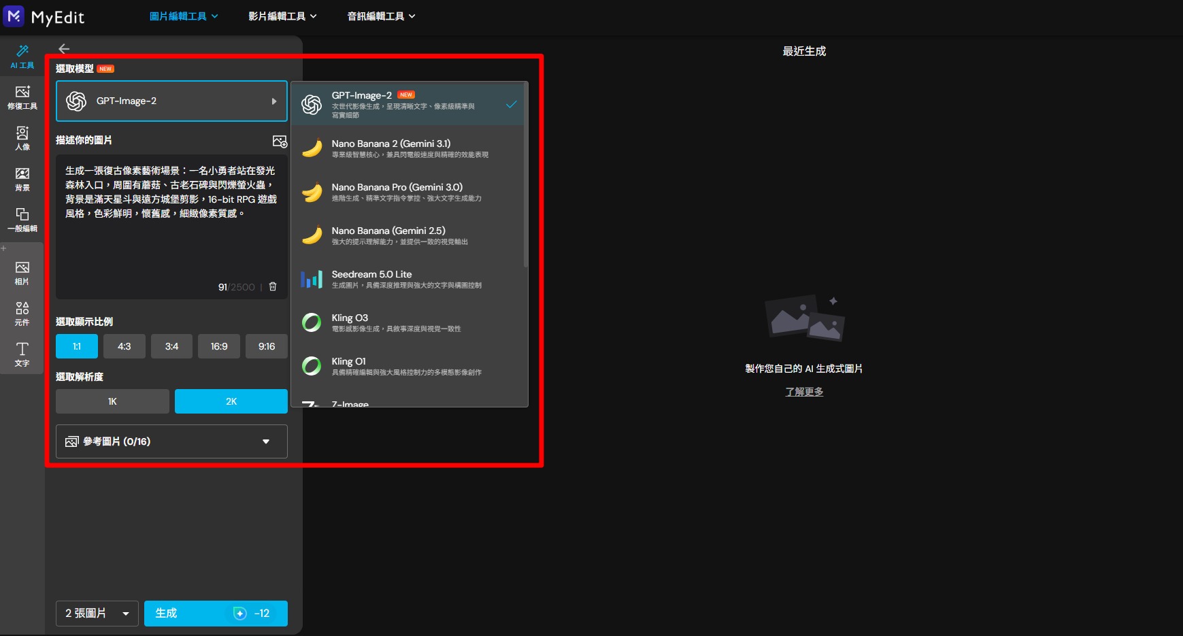The width and height of the screenshot is (1183, 636).
Task: Click the MyEdit logo icon
Action: point(14,16)
